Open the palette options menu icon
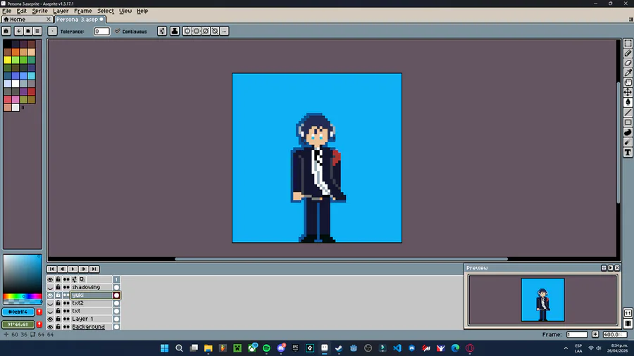The image size is (634, 356). [x=37, y=31]
